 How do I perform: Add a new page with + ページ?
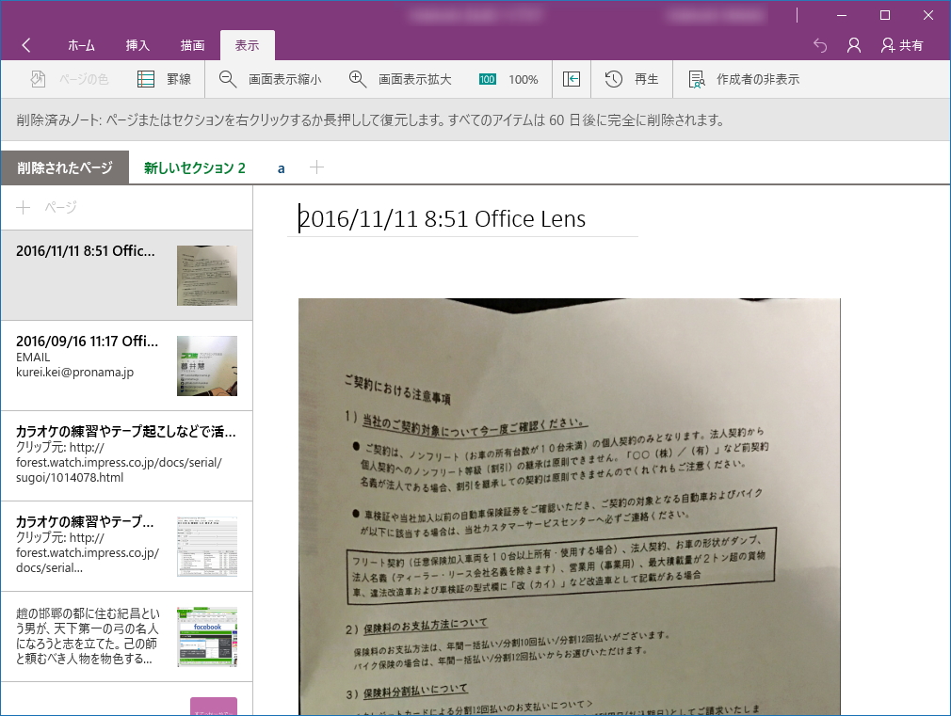point(44,208)
